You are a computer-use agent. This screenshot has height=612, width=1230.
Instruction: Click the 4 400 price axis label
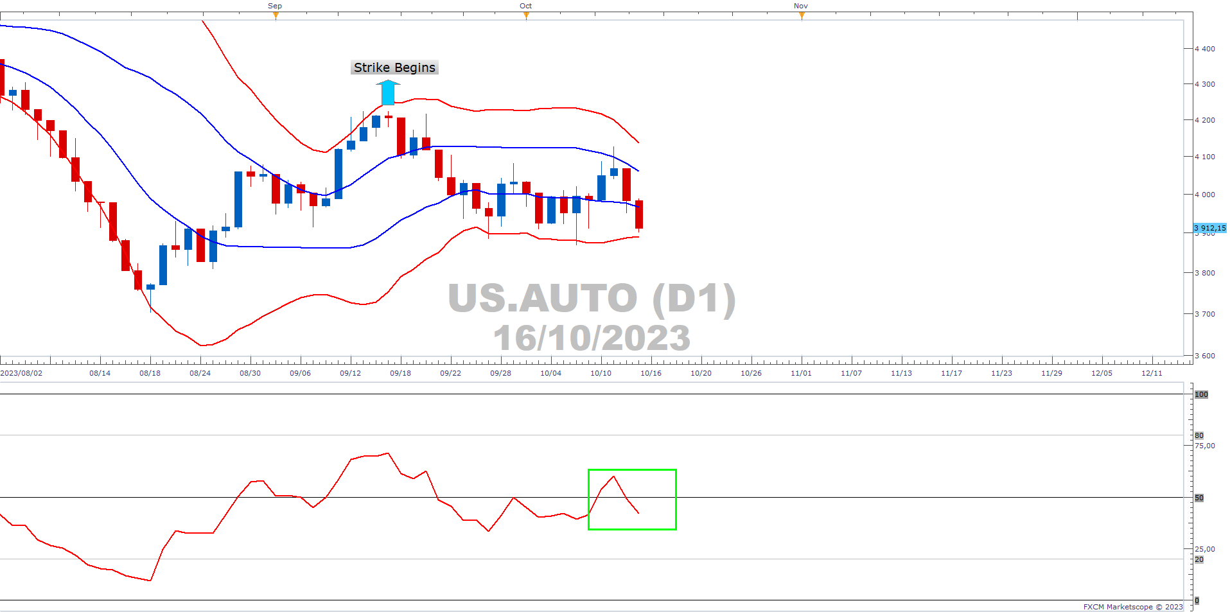click(1205, 49)
